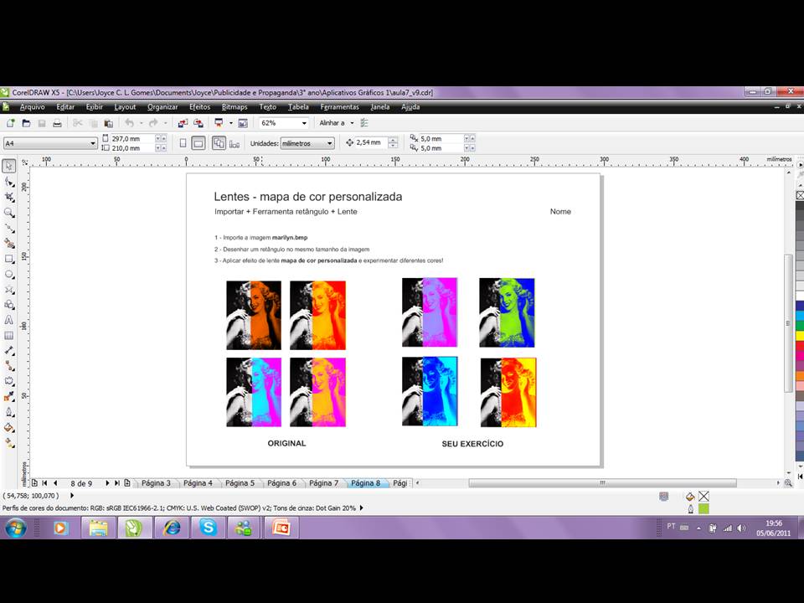804x603 pixels.
Task: Open the A4 page size dropdown
Action: point(93,143)
